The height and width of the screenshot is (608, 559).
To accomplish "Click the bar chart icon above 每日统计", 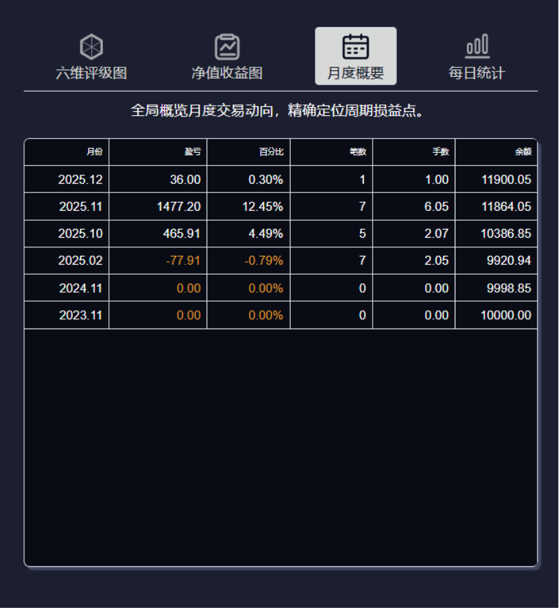I will (x=477, y=47).
